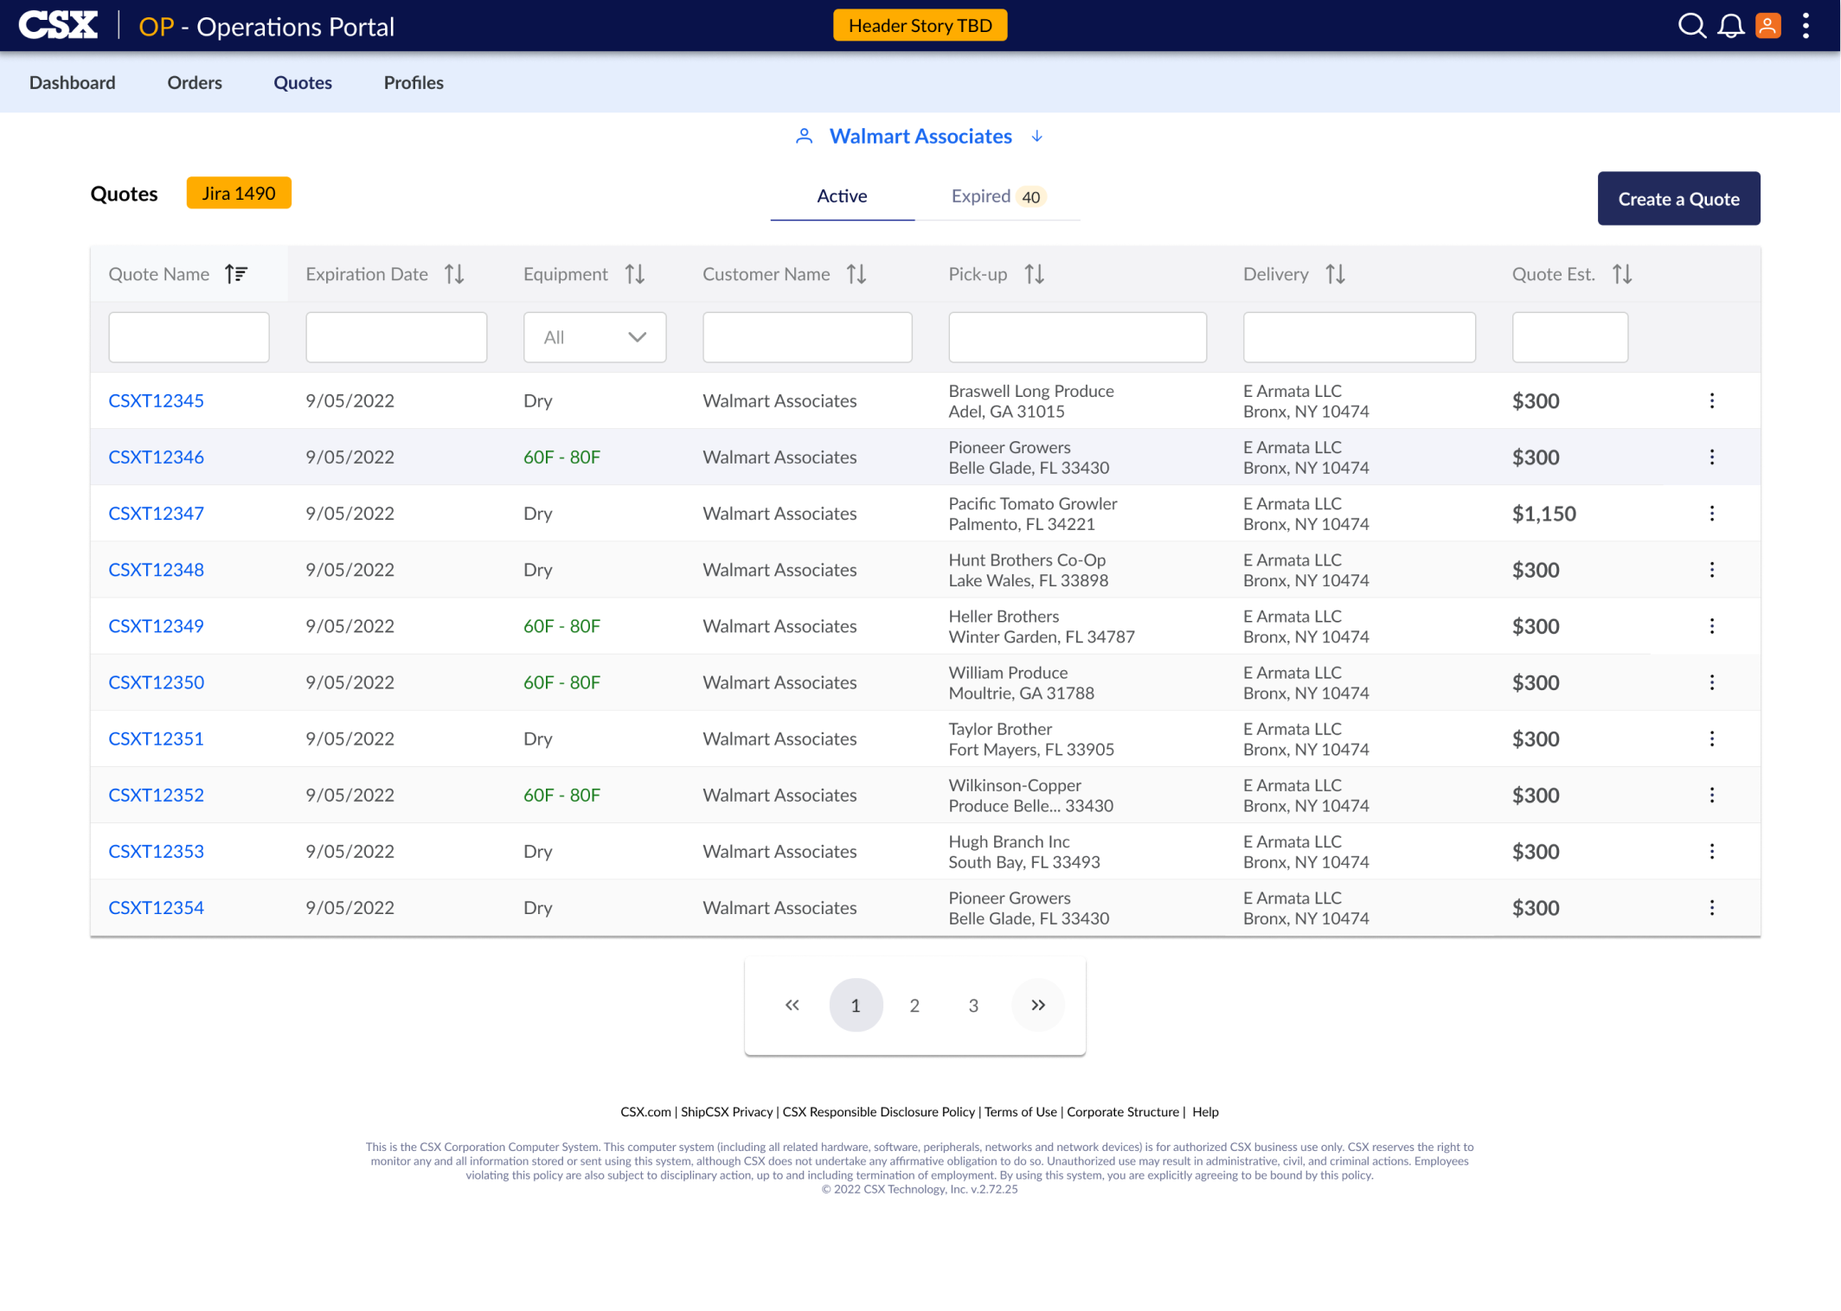Viewport: 1841px width, 1311px height.
Task: Switch to the Expired tab
Action: click(997, 196)
